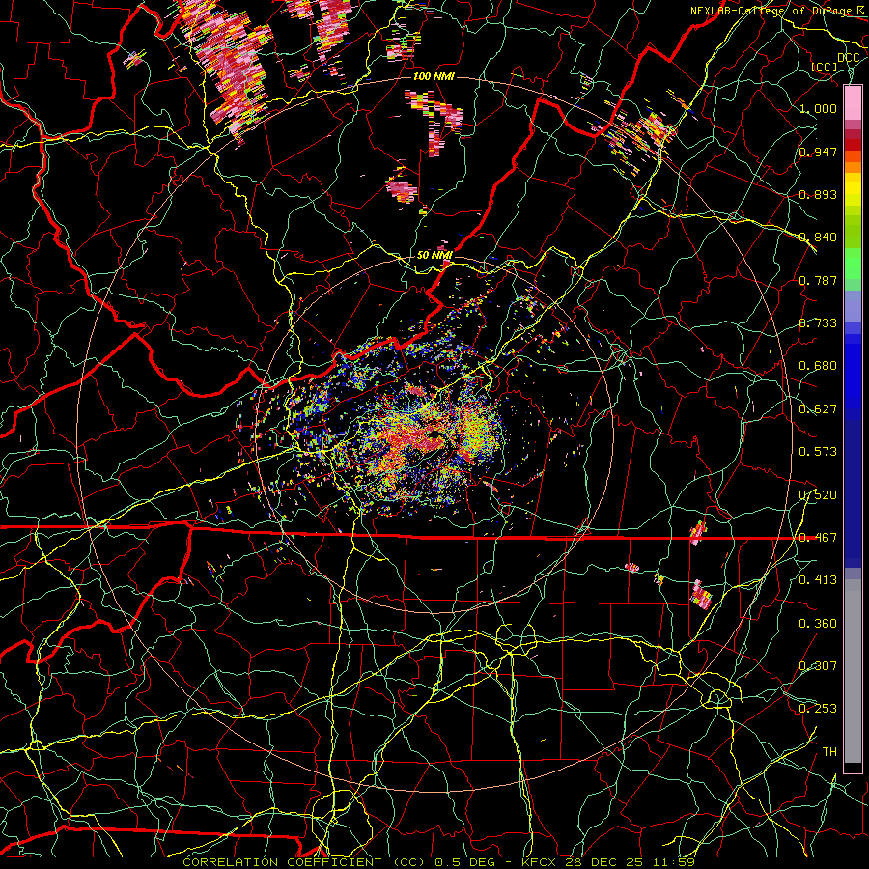
Task: Select the 0.467 legend value
Action: [818, 538]
